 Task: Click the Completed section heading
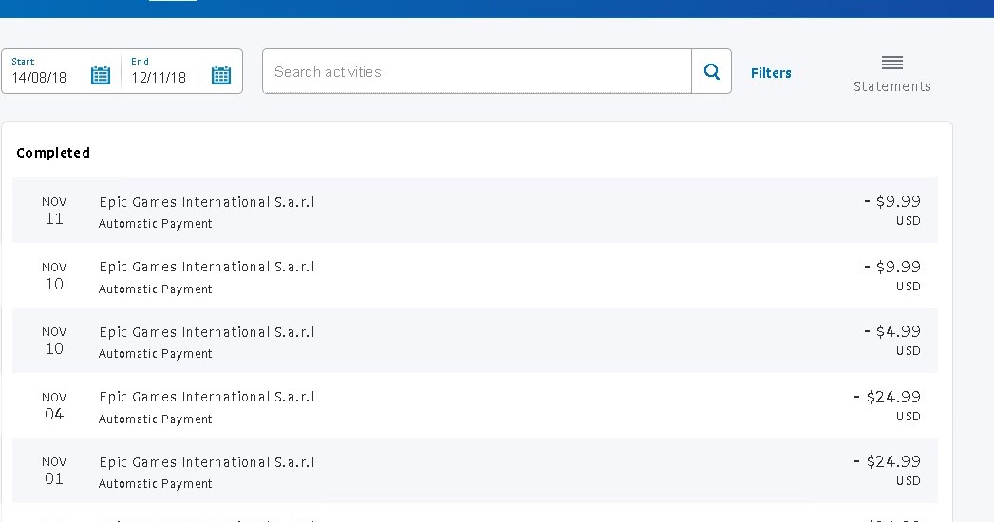click(x=53, y=153)
